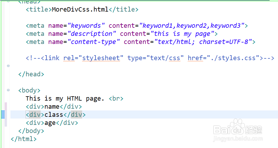Click the closing </body> tag

tap(31, 131)
